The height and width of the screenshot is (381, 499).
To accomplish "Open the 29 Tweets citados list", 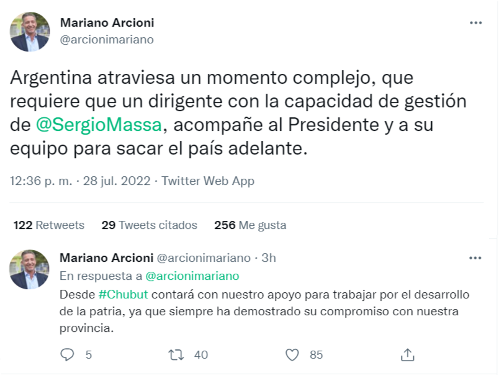I will 150,225.
